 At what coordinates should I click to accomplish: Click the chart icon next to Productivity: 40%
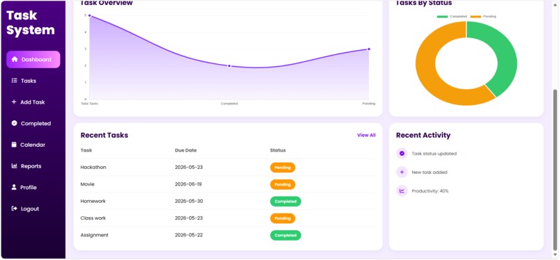click(402, 190)
